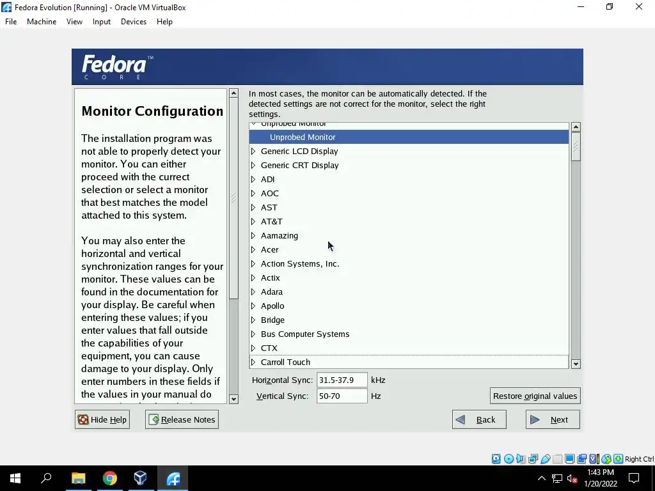Click the optical drive status icon

pyautogui.click(x=509, y=459)
